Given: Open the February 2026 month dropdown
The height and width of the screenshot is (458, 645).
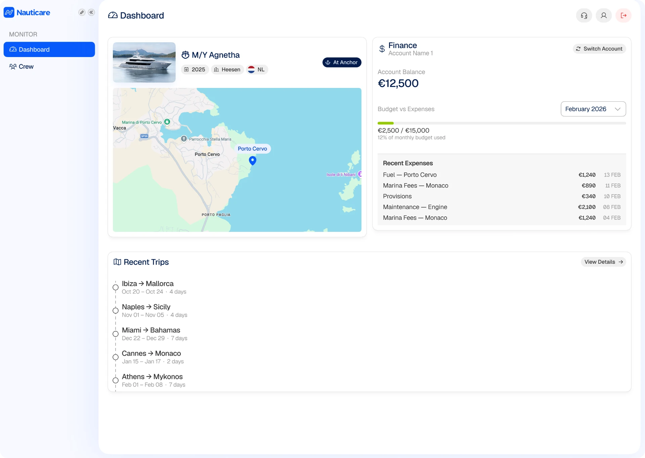Looking at the screenshot, I should click(593, 109).
